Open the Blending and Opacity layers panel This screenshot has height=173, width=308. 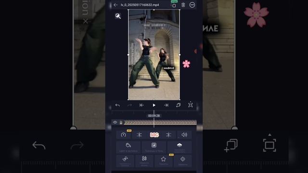pos(180,148)
